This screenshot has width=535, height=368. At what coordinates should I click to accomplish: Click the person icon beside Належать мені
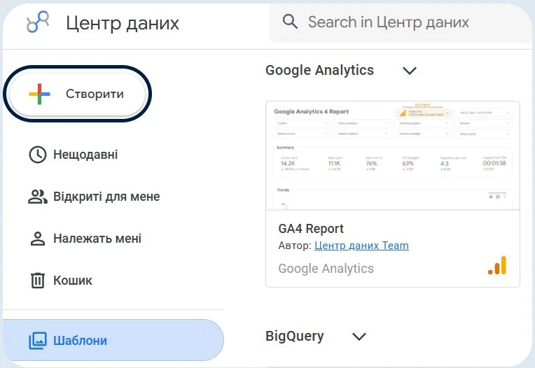click(38, 239)
